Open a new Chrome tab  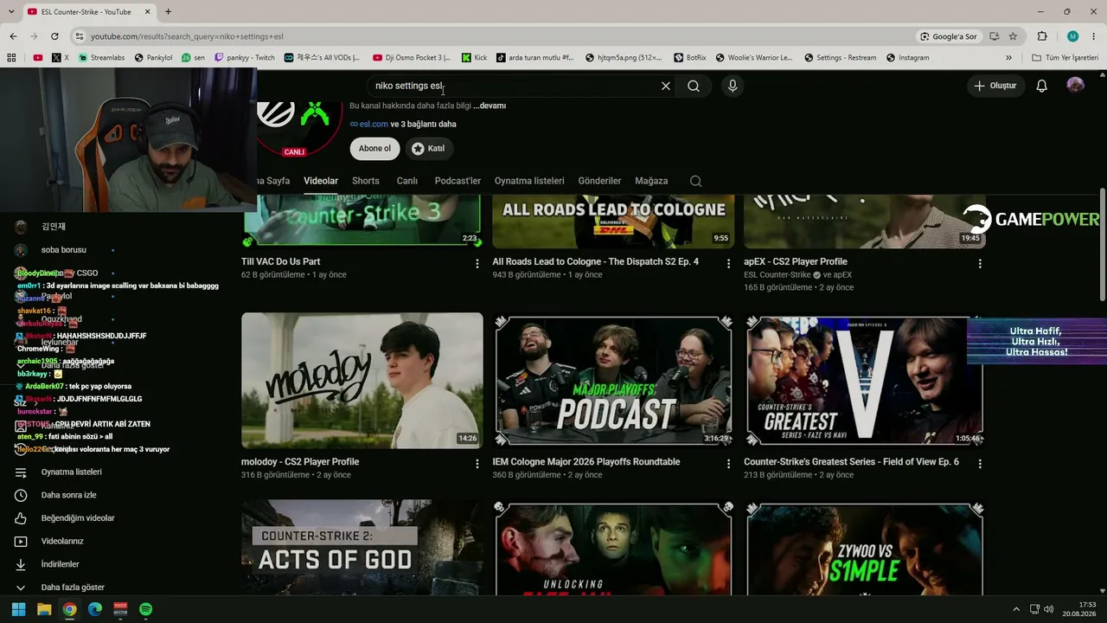click(168, 12)
